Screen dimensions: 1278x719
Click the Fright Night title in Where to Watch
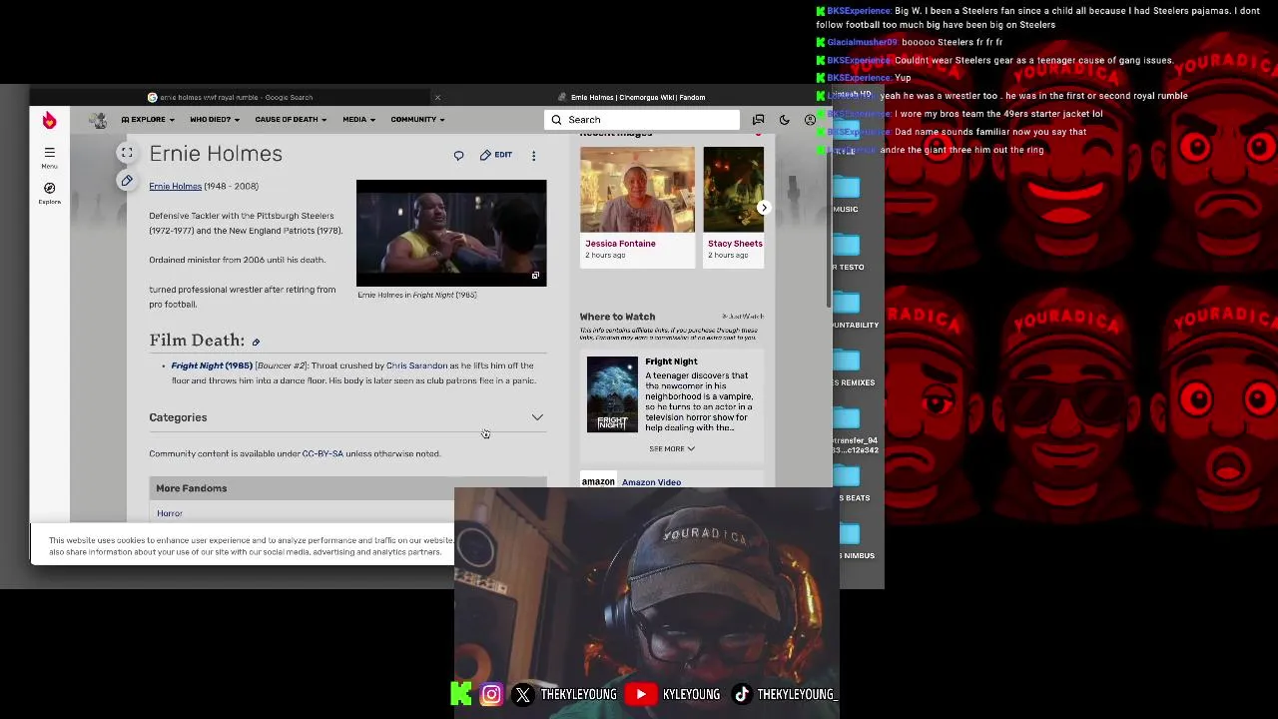pos(671,361)
